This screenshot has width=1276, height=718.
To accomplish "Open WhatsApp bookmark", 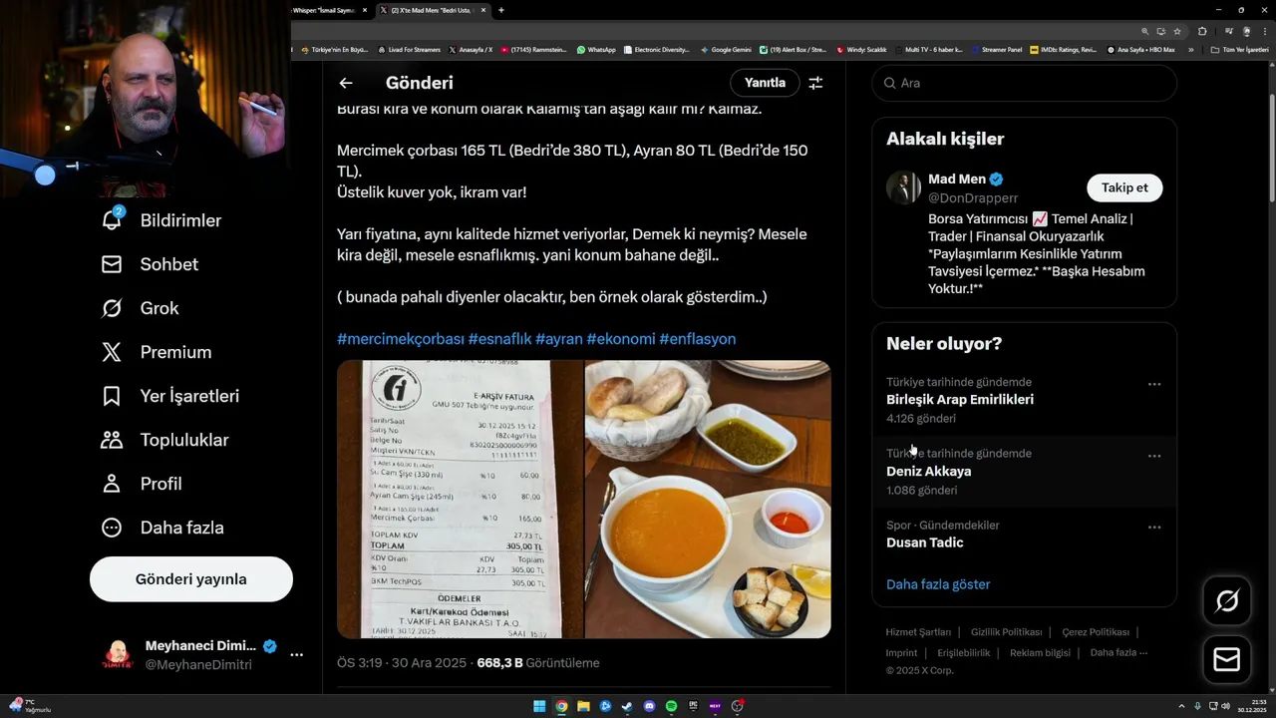I will pos(596,50).
